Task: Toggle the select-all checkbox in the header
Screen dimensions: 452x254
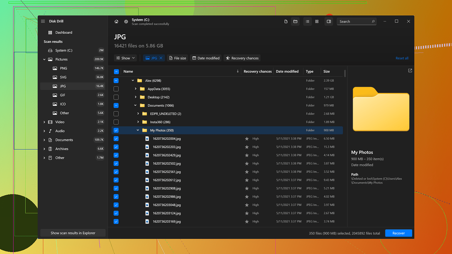Action: [116, 72]
